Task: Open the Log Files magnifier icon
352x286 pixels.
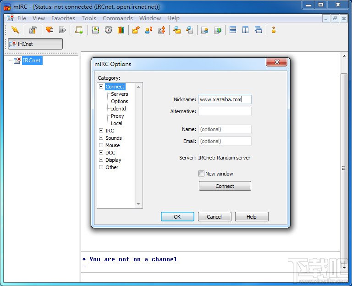Action: tap(190, 30)
